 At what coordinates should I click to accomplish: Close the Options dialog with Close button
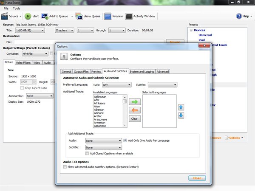[x=197, y=178]
